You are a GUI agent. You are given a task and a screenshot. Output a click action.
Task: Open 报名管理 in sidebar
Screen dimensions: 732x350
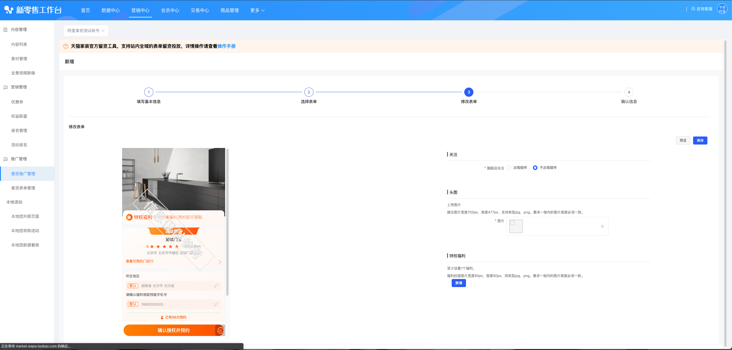19,130
